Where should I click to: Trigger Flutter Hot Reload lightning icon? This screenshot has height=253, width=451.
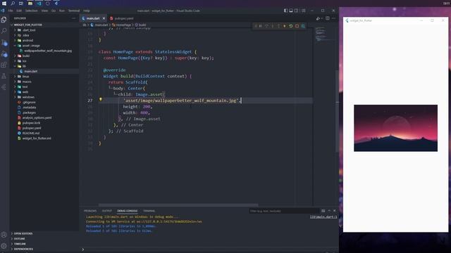[285, 26]
